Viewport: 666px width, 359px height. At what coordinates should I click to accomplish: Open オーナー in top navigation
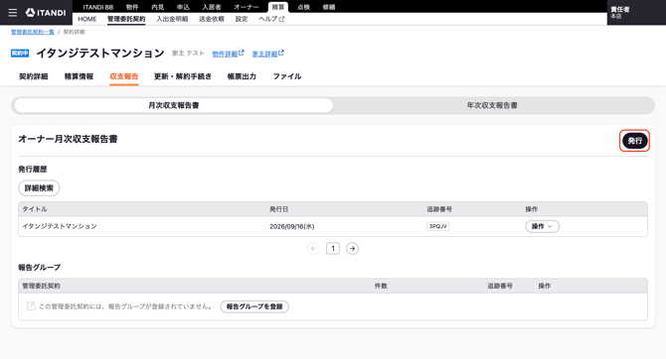pos(247,7)
